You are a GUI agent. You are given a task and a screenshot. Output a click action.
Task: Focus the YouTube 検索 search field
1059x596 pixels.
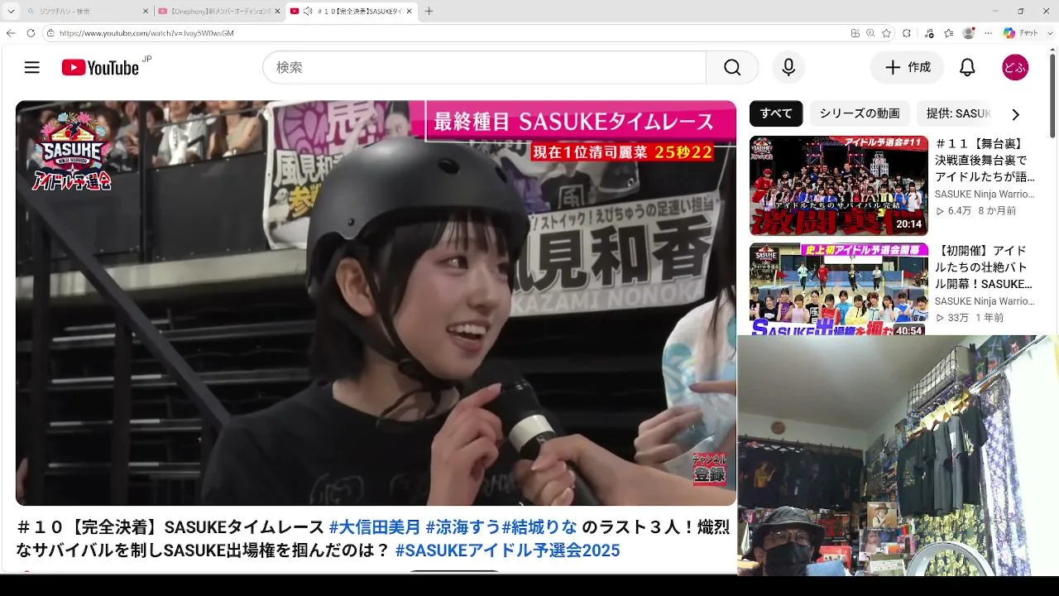pos(485,68)
